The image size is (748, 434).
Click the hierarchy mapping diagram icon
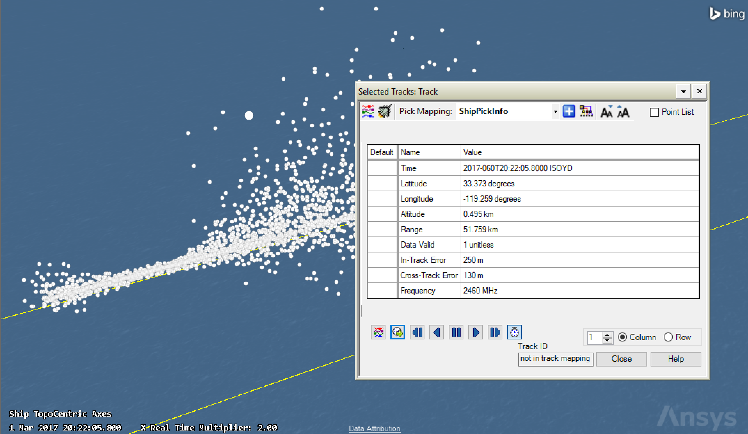point(586,112)
